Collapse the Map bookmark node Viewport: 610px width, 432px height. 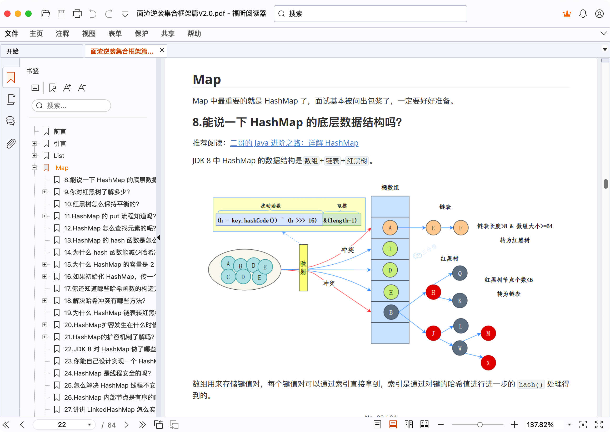[x=34, y=168]
